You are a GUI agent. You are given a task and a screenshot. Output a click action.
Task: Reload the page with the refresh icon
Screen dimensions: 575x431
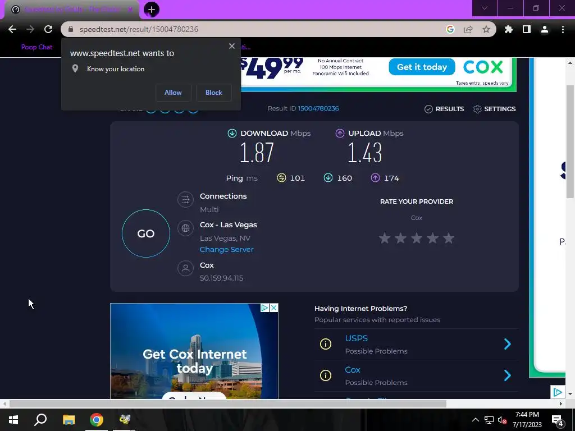[x=48, y=29]
